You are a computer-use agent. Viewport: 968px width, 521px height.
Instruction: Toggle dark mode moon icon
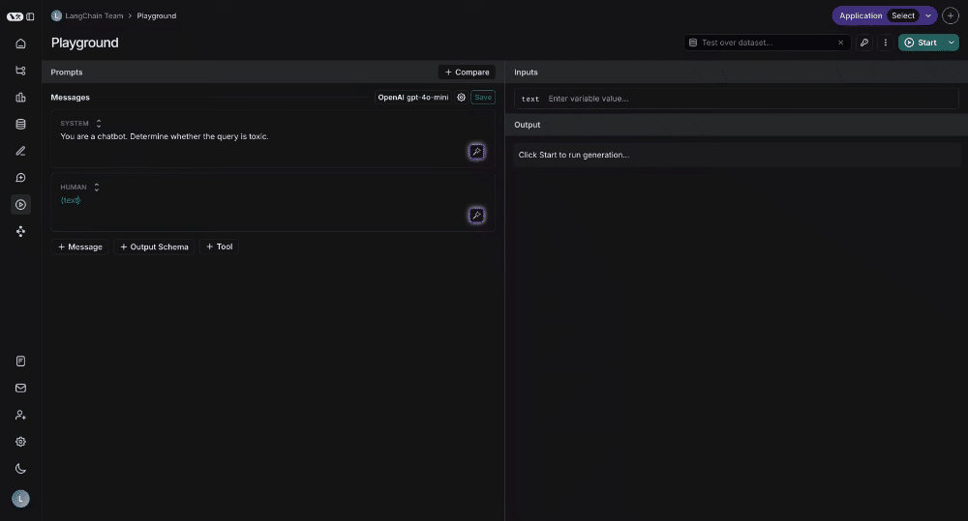pos(20,469)
